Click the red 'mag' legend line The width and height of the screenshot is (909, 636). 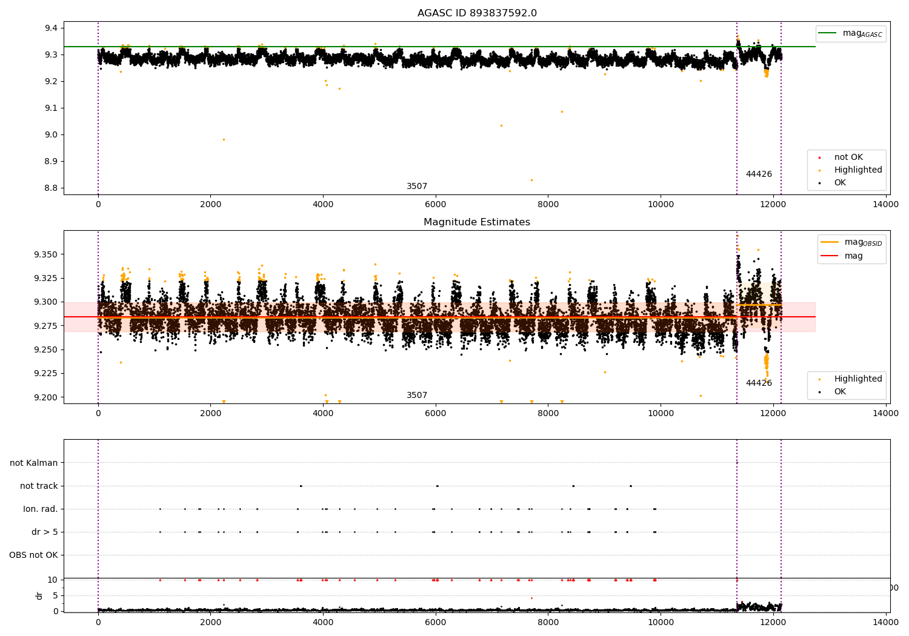[x=830, y=256]
